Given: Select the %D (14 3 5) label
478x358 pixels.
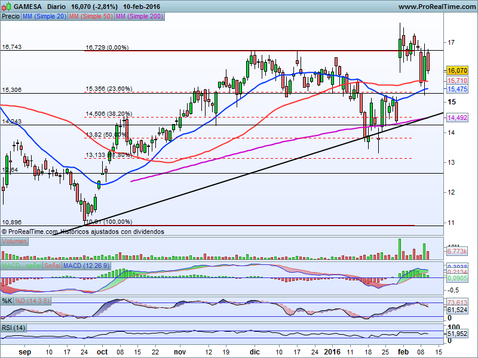Looking at the screenshot, I should click(x=32, y=301).
